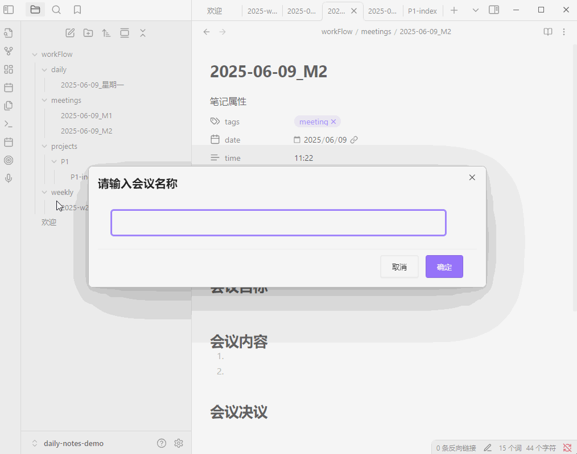Open the tab list dropdown arrow

[x=476, y=10]
